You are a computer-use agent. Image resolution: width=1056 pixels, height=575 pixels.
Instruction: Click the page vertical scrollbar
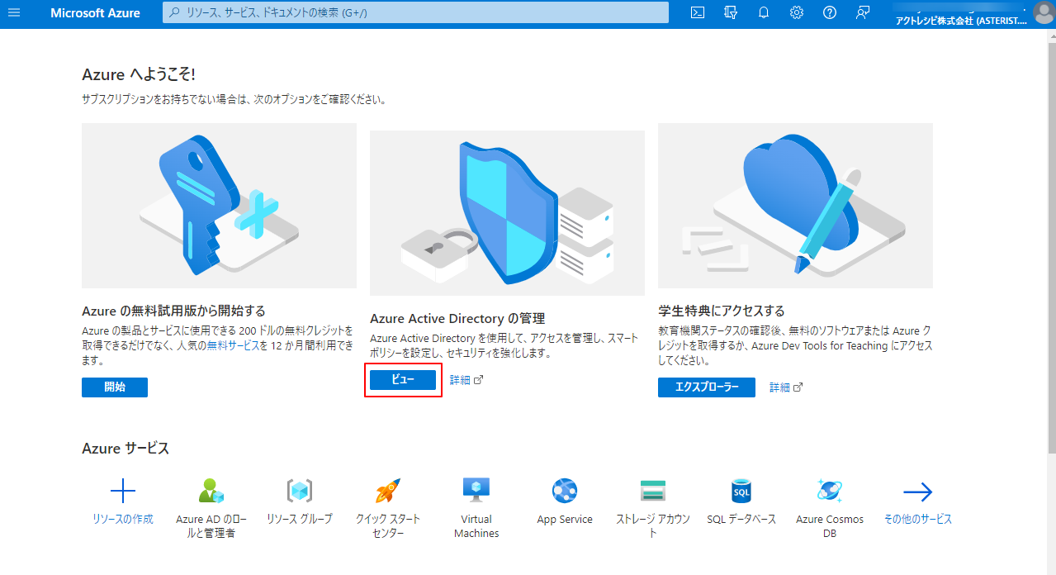(1051, 248)
